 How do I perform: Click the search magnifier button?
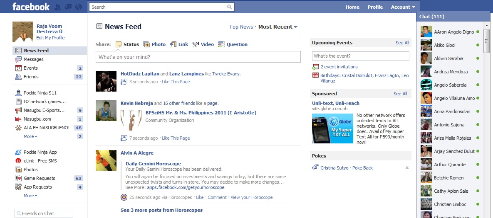[x=230, y=7]
